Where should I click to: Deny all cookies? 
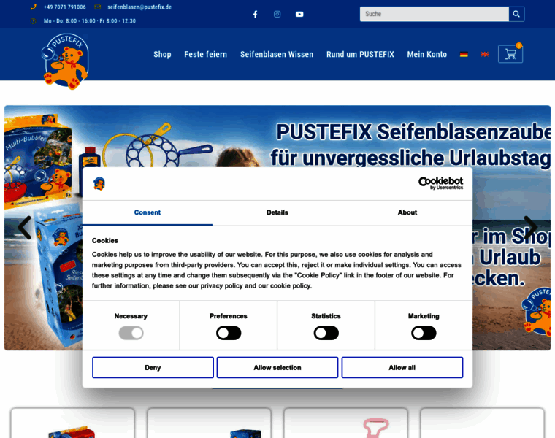(153, 367)
